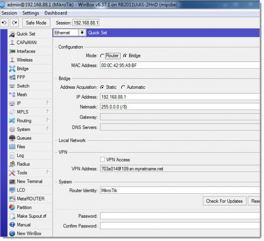Click the Make Supout.rif icon
Image resolution: width=264 pixels, height=241 pixels.
[12, 216]
